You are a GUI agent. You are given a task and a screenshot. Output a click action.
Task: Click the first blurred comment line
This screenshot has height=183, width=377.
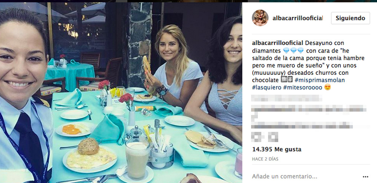[287, 98]
